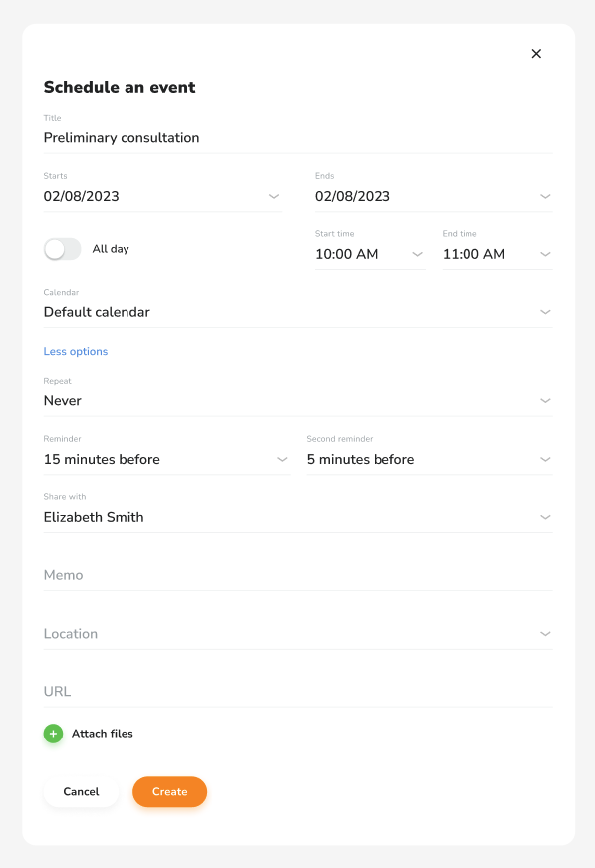Viewport: 595px width, 868px height.
Task: Edit the Preliminary consultation title field
Action: 298,137
